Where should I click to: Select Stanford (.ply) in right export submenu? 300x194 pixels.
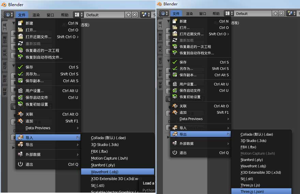click(x=252, y=160)
